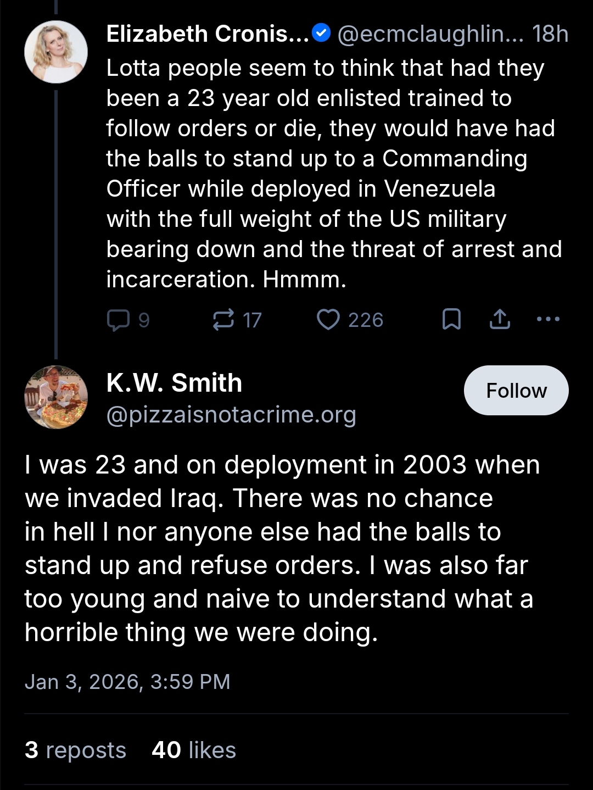
Task: Open Elizabeth's parent post text
Action: pyautogui.click(x=329, y=173)
